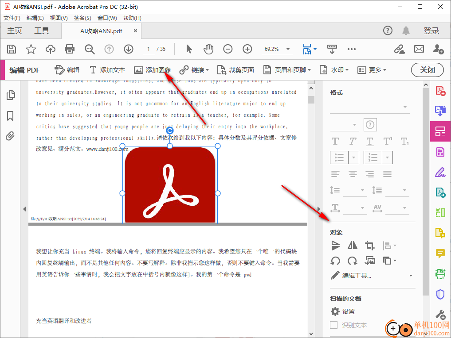Send the file by email envelope icon
Screen dimensions: 451x338
coord(419,49)
